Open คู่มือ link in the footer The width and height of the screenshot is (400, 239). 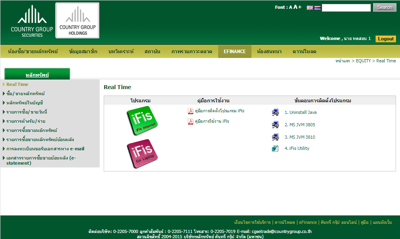click(364, 222)
